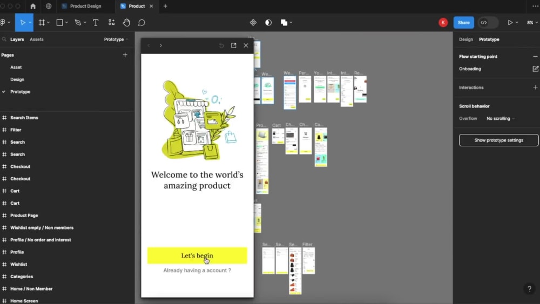
Task: Open the Assets panel tab
Action: pos(37,39)
